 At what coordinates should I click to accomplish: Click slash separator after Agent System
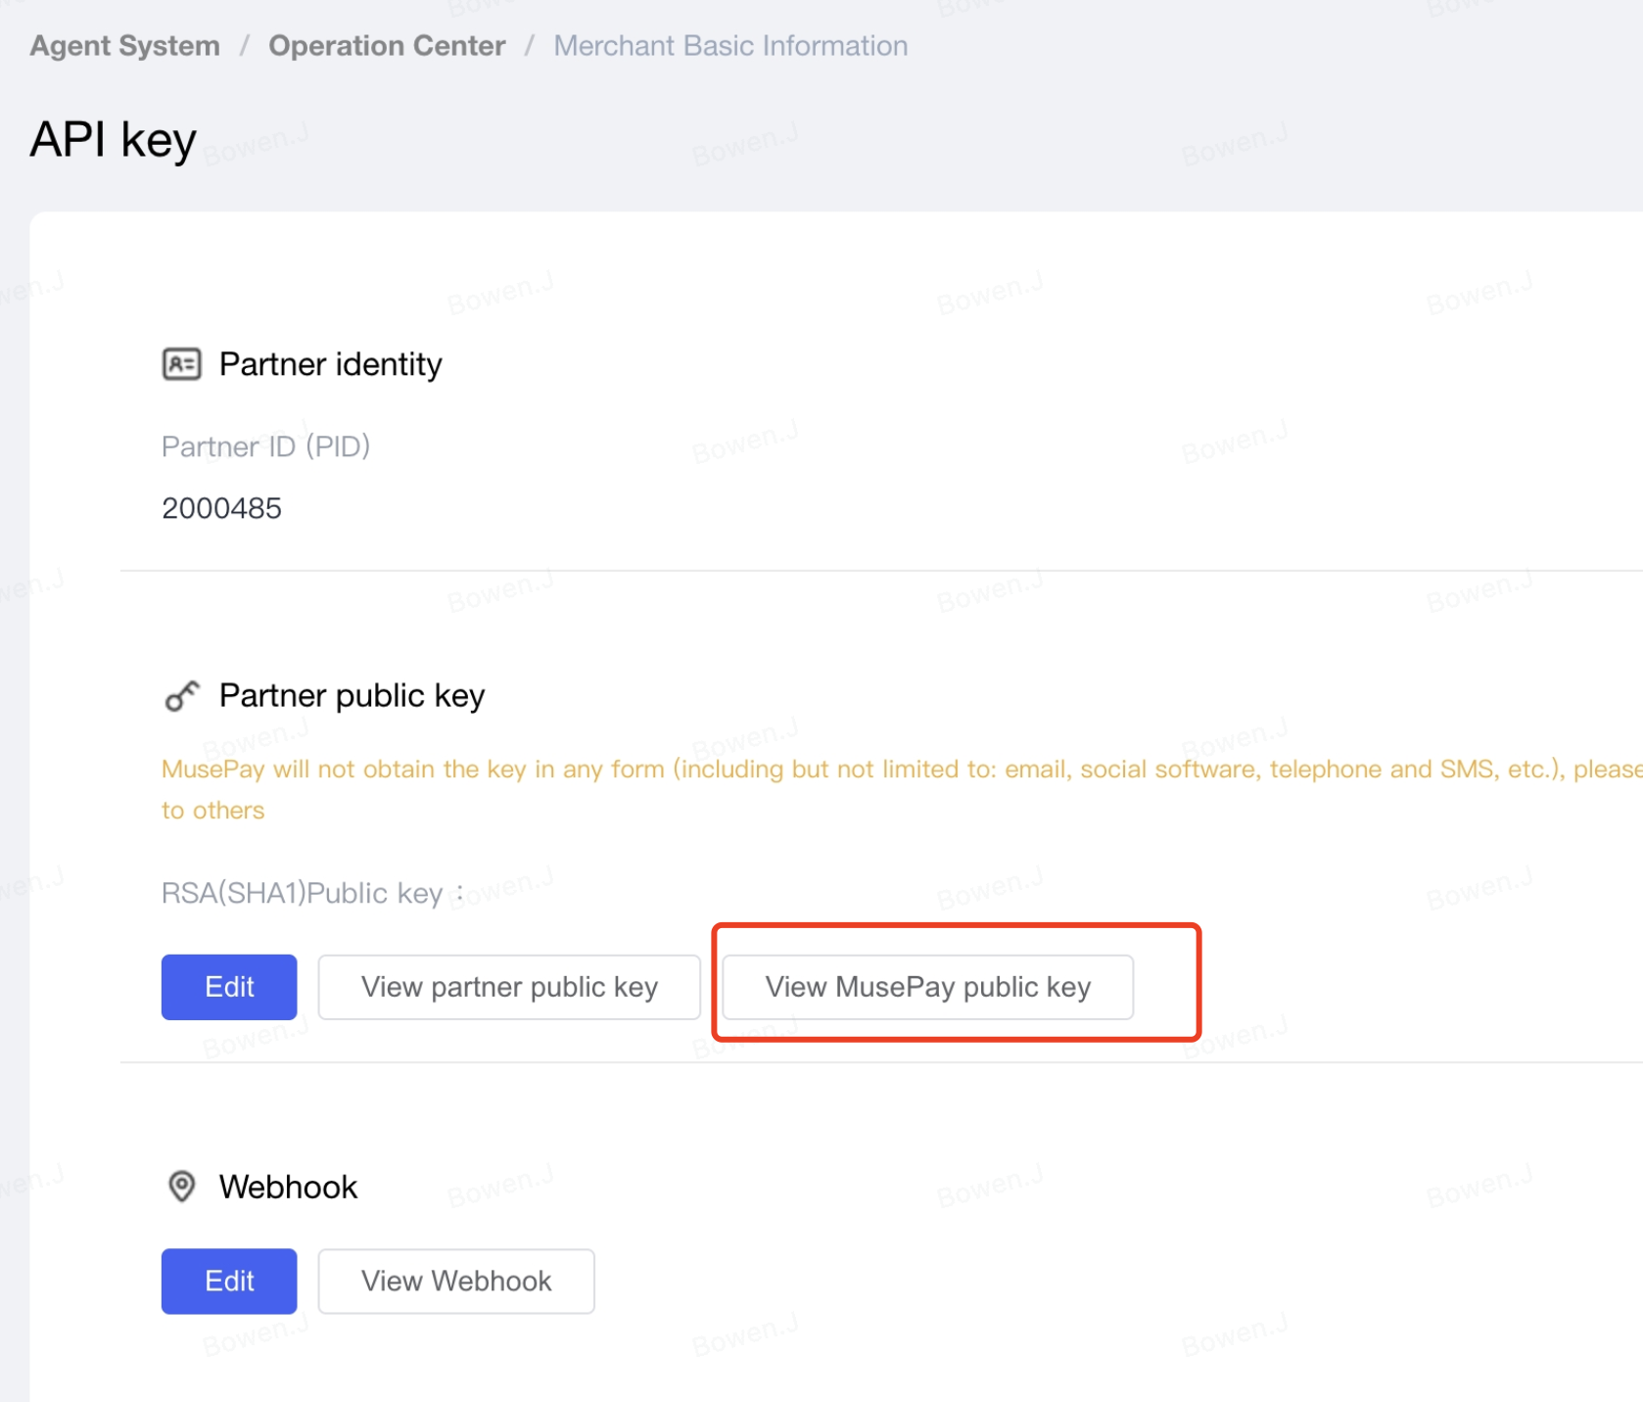pos(245,46)
